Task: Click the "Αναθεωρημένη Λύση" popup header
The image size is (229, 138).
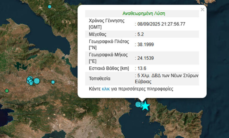Action: point(142,14)
